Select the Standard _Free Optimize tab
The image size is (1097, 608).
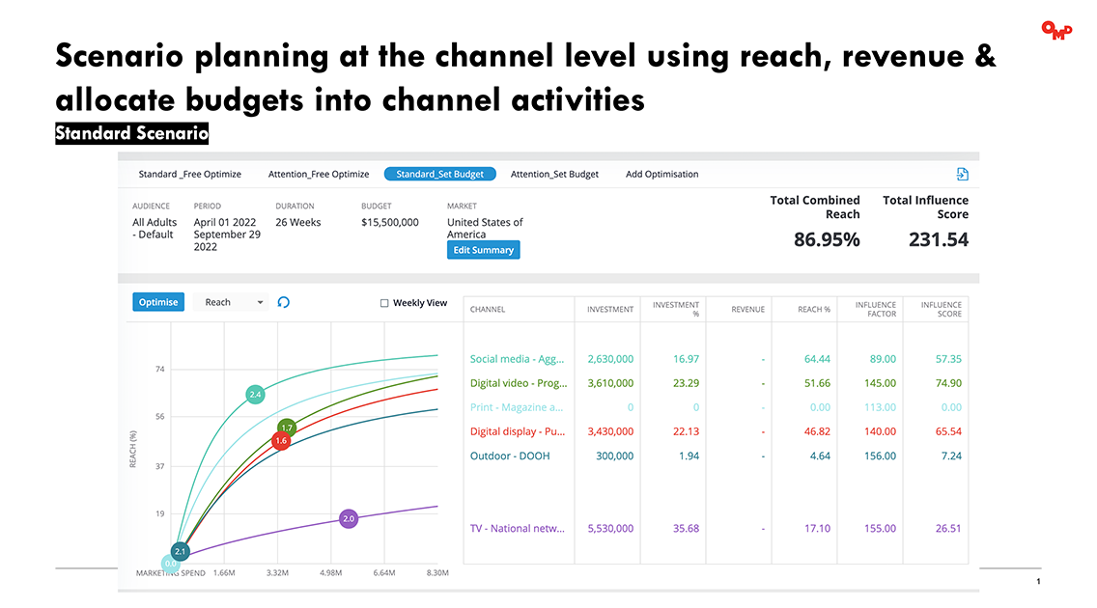tap(190, 174)
